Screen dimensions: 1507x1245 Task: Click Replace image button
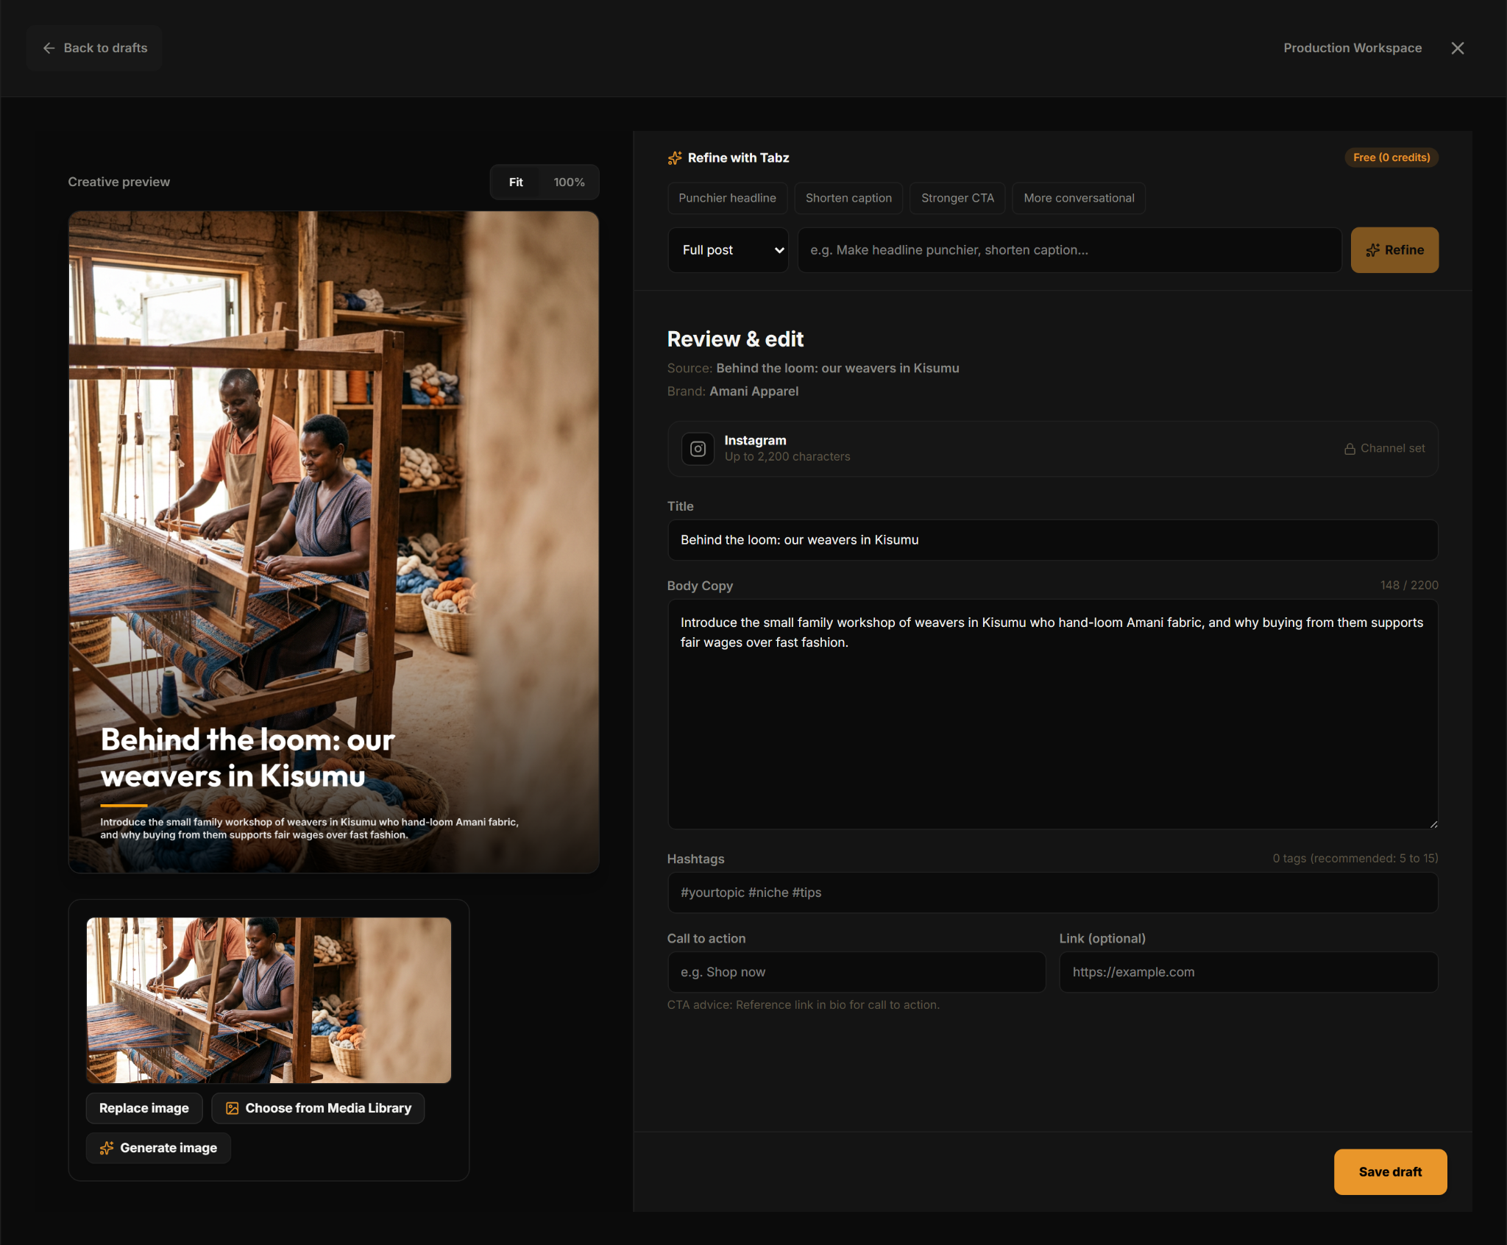144,1108
